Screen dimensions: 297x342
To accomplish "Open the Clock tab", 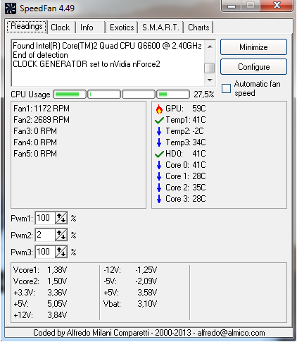I will (x=61, y=28).
